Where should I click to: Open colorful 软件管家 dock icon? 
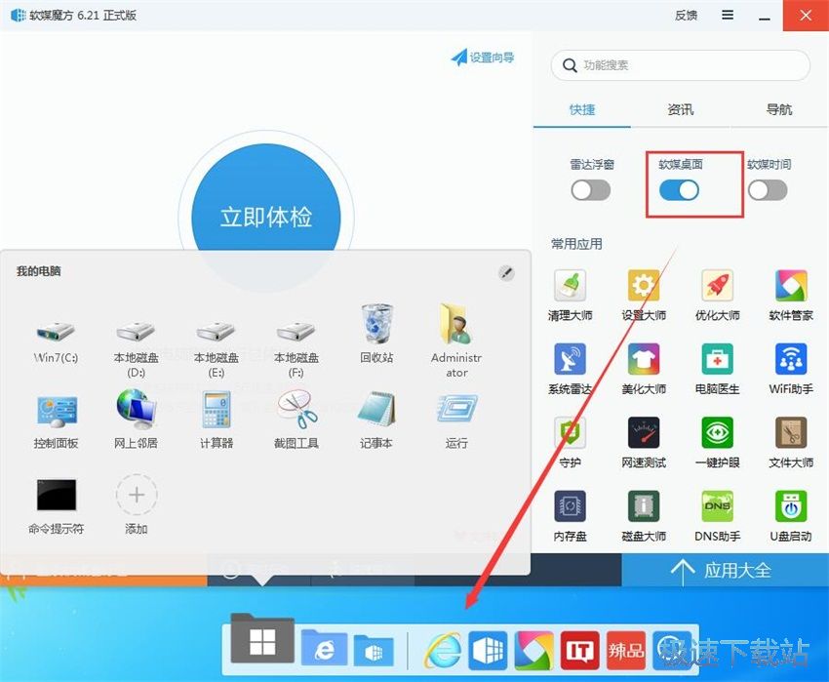point(534,650)
